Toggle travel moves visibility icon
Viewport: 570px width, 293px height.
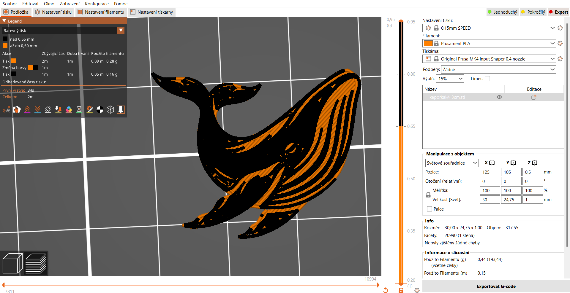coord(7,110)
